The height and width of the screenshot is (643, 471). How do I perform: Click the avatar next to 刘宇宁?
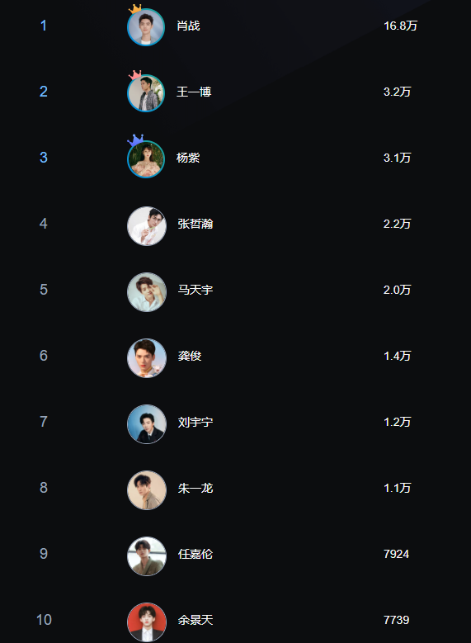[147, 424]
